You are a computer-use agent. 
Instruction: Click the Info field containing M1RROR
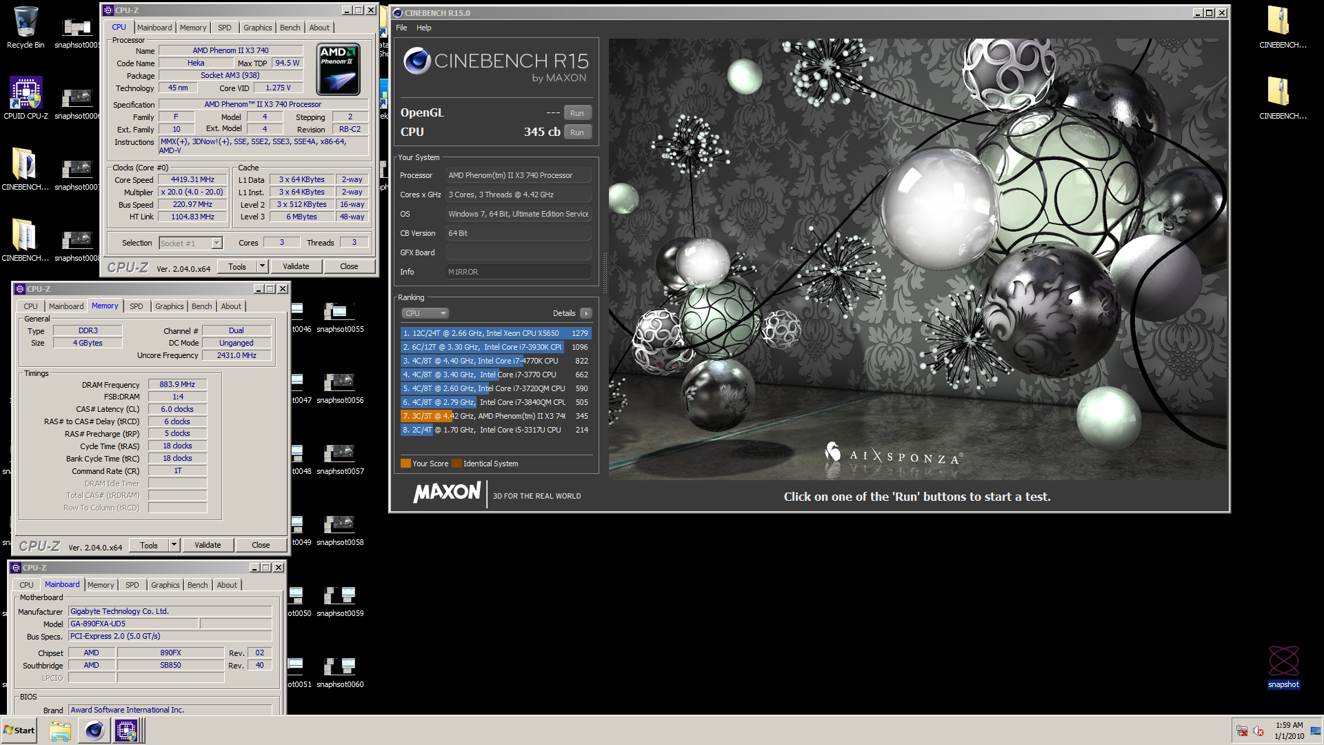coord(518,272)
